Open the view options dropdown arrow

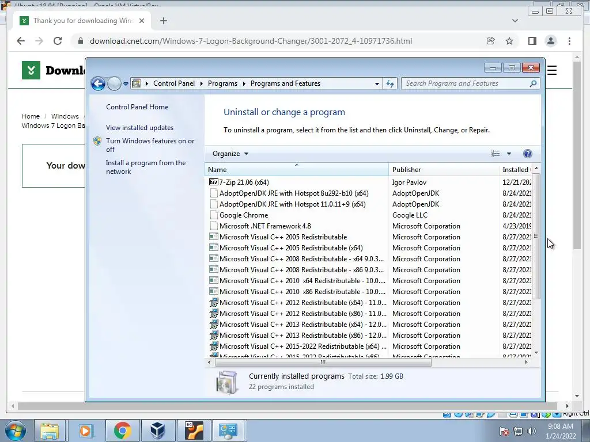tap(509, 153)
